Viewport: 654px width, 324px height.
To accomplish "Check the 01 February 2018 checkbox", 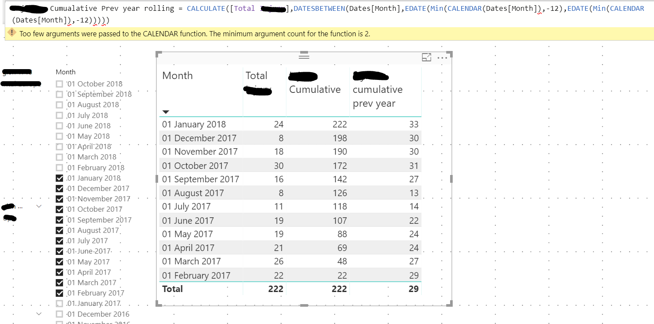I will point(60,168).
